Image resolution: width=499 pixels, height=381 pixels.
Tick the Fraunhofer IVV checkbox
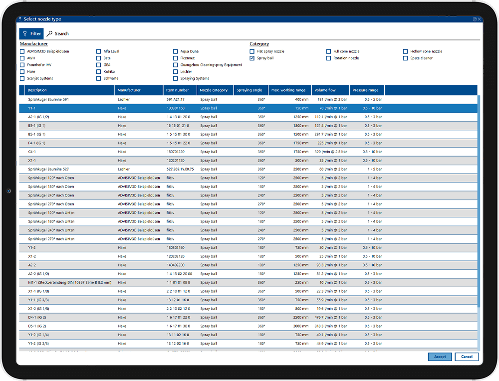(x=22, y=65)
